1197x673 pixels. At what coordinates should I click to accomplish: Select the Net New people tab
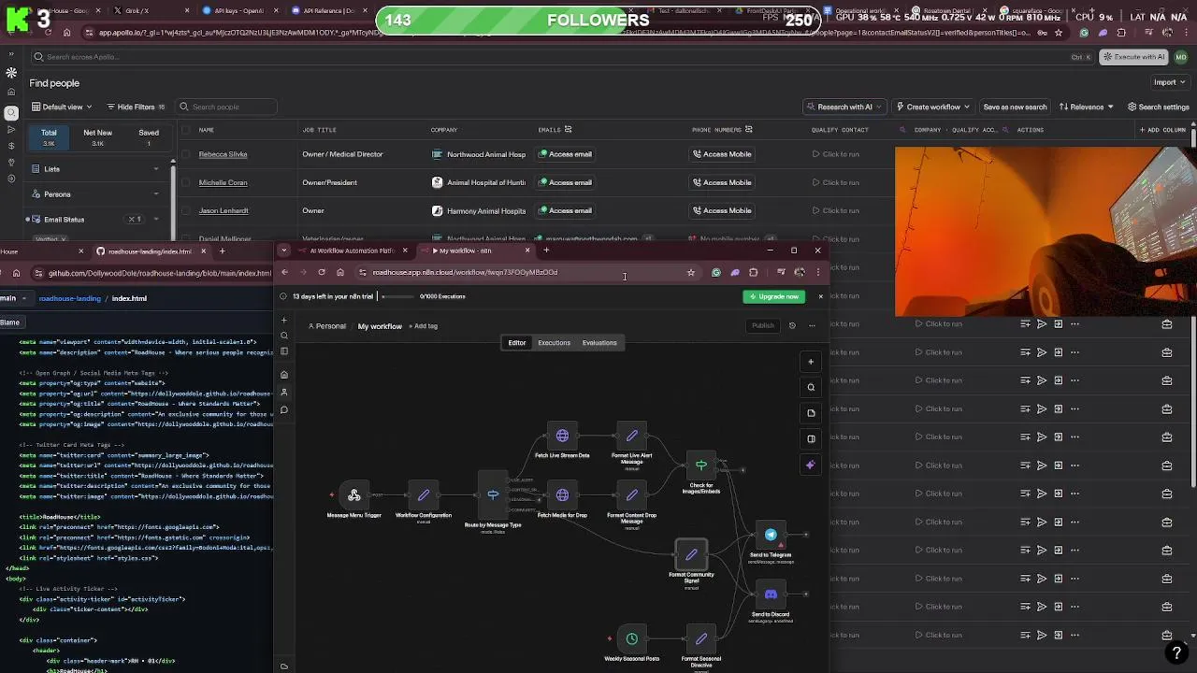(97, 137)
